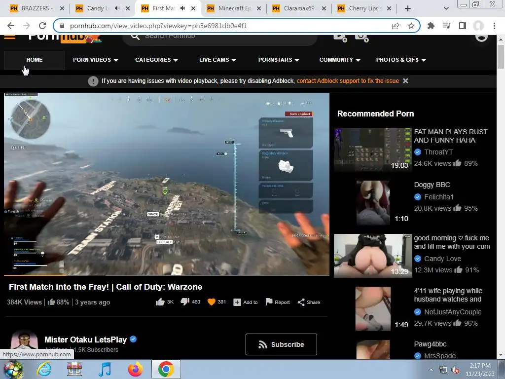Bookmark this page with the star icon
Screen dimensions: 505x379
411,26
